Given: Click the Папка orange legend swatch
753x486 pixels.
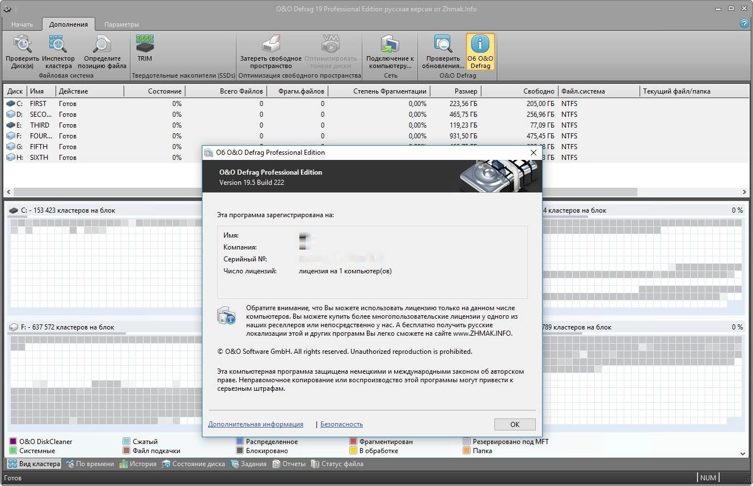Looking at the screenshot, I should tap(467, 451).
